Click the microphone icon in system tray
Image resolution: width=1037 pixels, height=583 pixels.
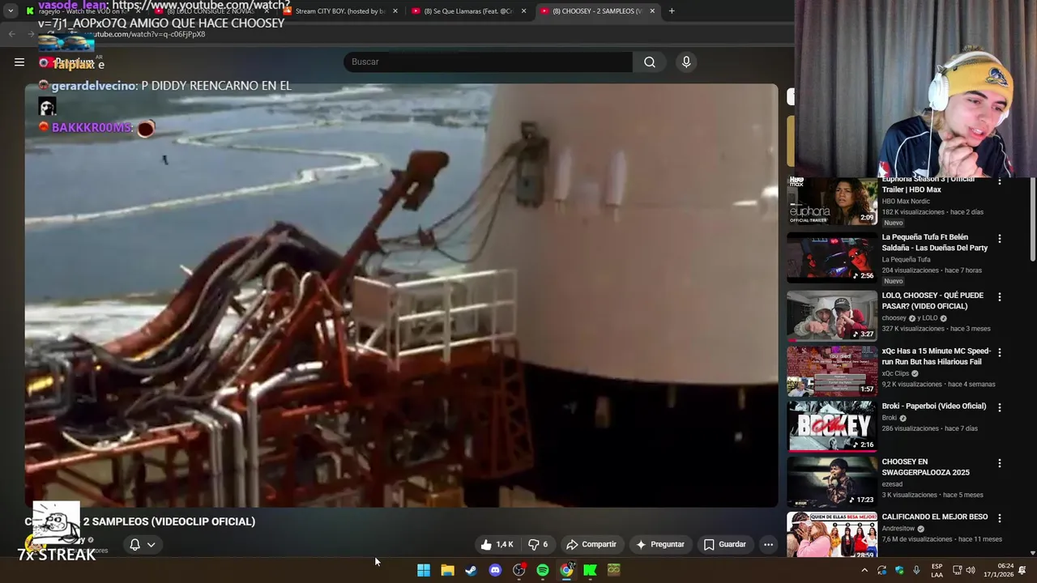916,570
